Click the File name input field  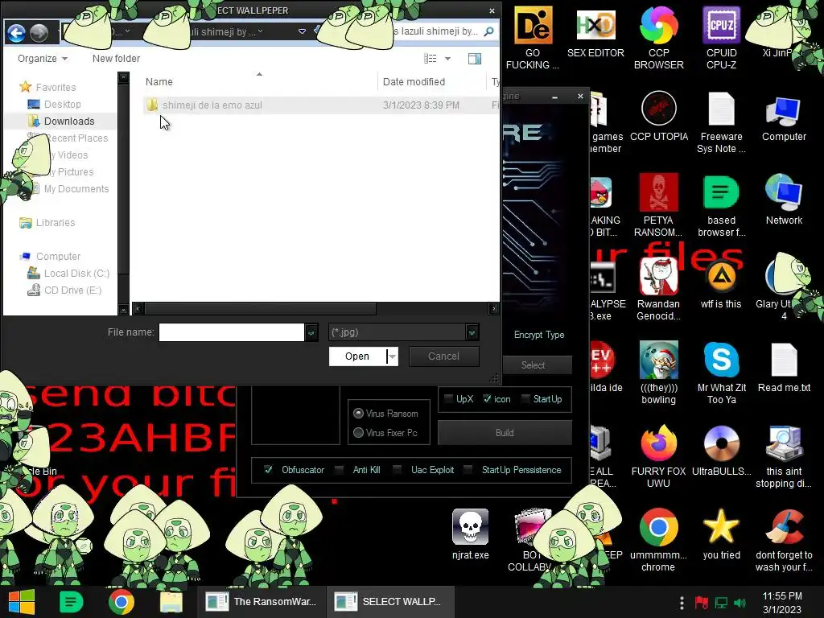tap(231, 332)
